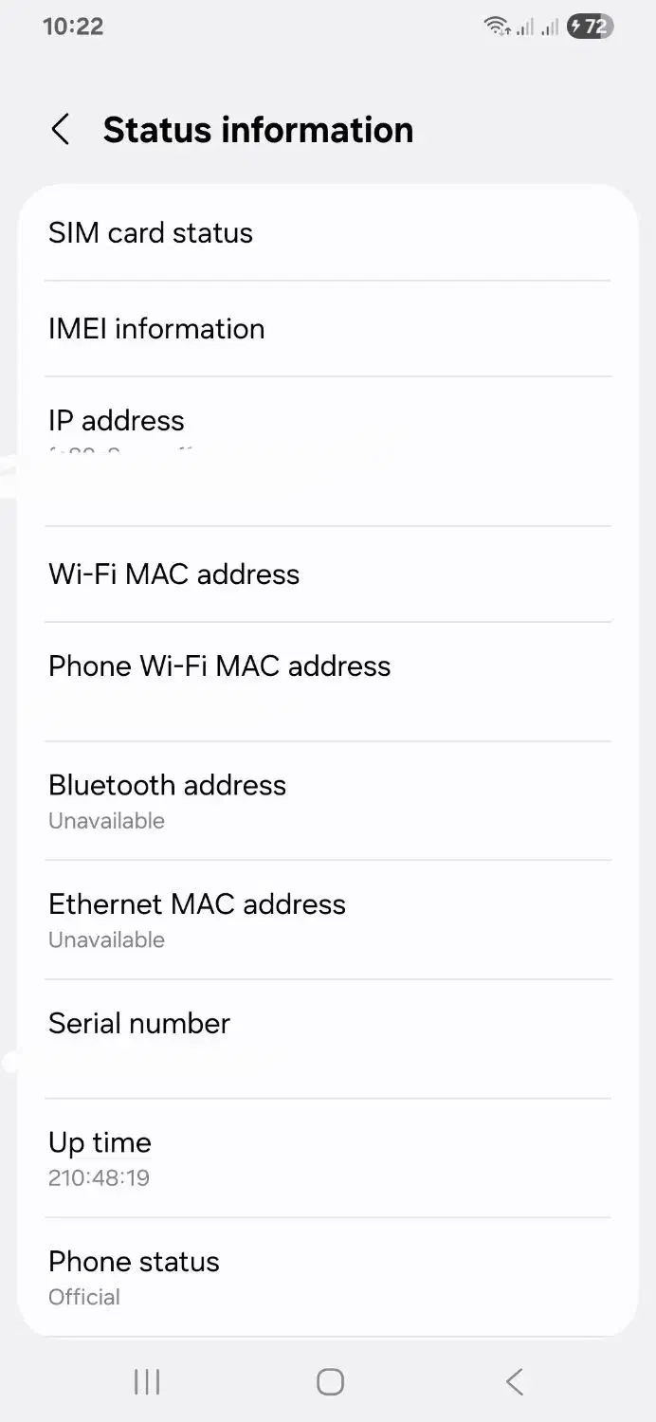Tap the Status information page title
This screenshot has height=1422, width=656.
pos(258,130)
